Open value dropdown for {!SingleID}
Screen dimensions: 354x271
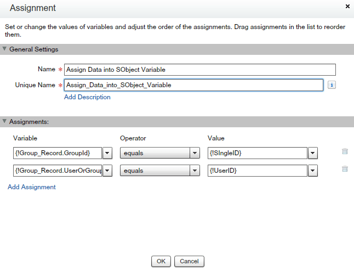click(313, 153)
